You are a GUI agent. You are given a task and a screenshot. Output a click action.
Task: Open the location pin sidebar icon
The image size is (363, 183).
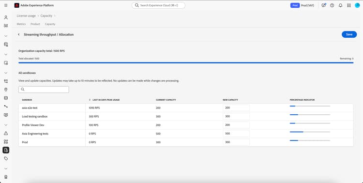tap(6, 90)
